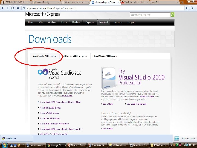
Task: Close the YouTube Michael Jackson tab
Action: pos(148,2)
